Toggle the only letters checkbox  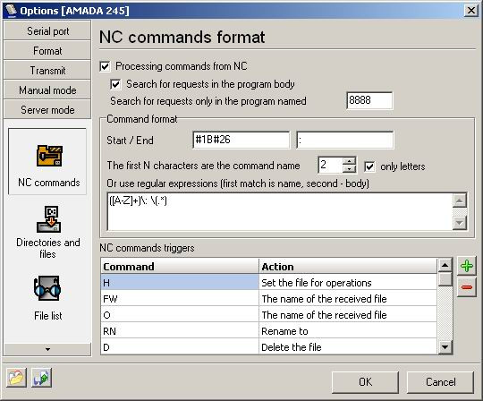[369, 166]
